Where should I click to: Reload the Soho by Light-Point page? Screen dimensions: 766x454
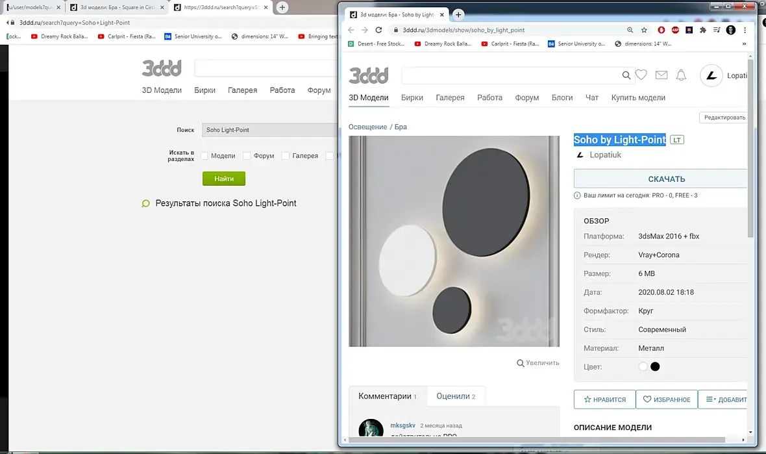378,30
